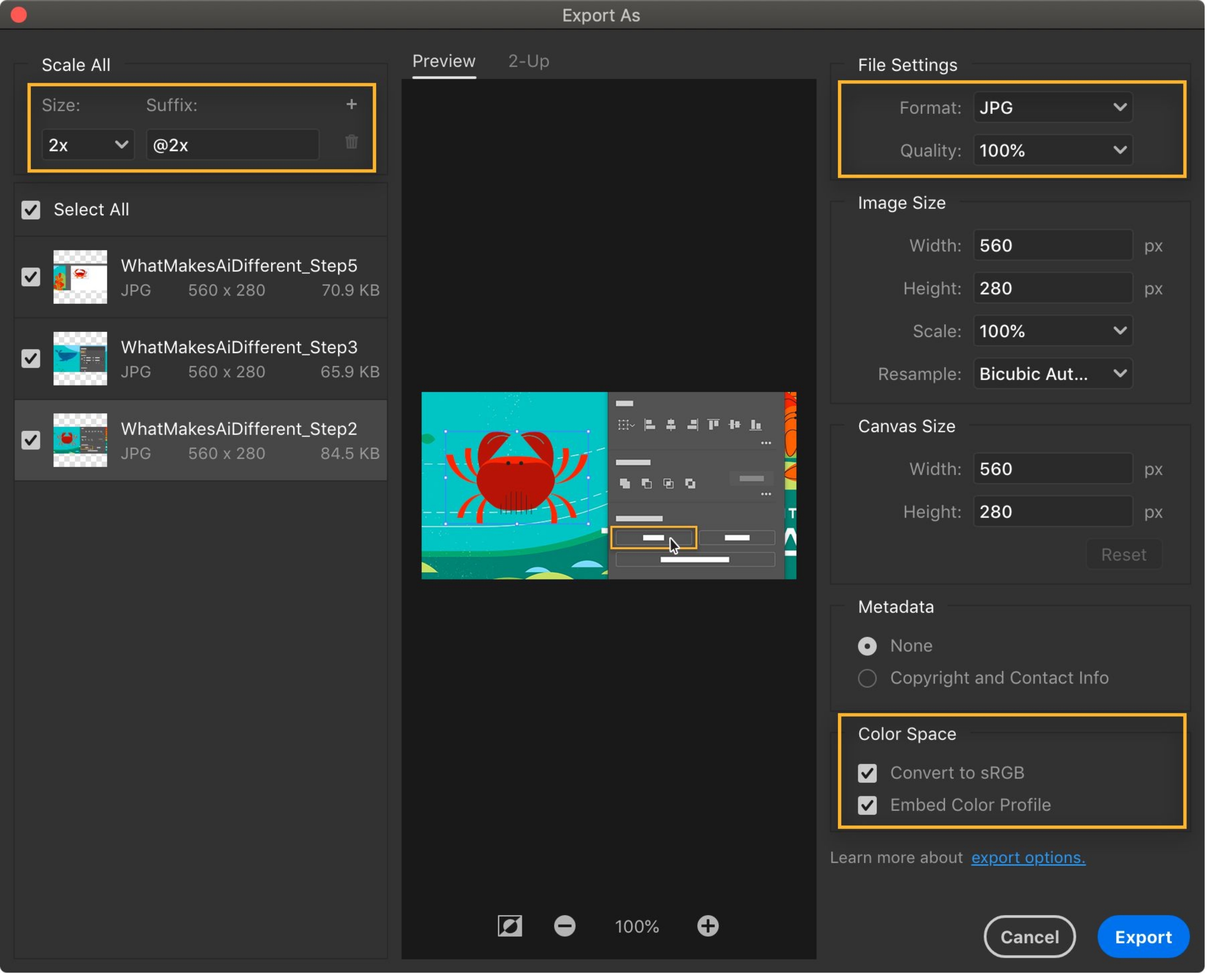Select Copyright and Contact Info radio button
The height and width of the screenshot is (973, 1207).
click(867, 678)
